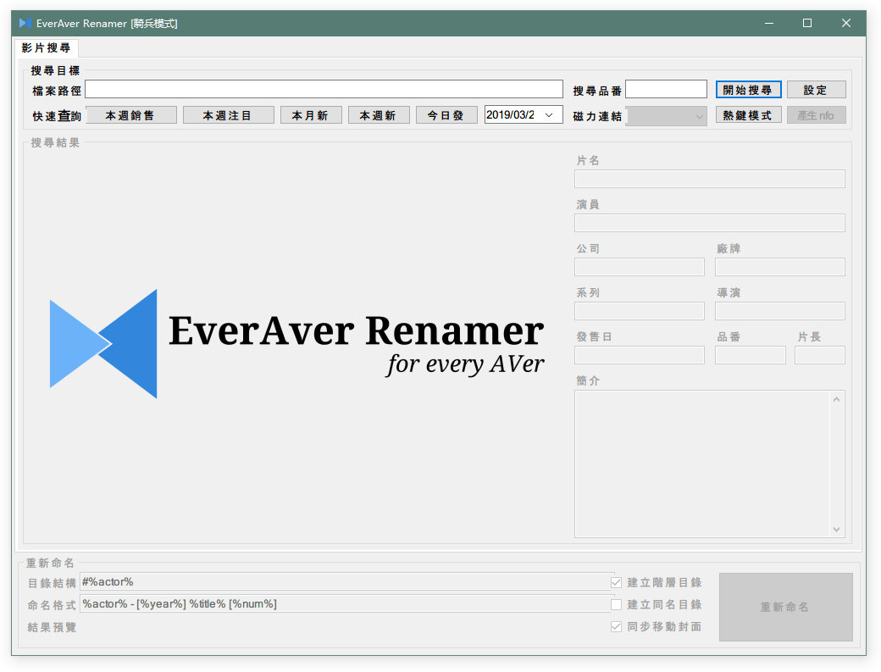Click the 本週注目 quick query button
The image size is (881, 672).
click(228, 115)
